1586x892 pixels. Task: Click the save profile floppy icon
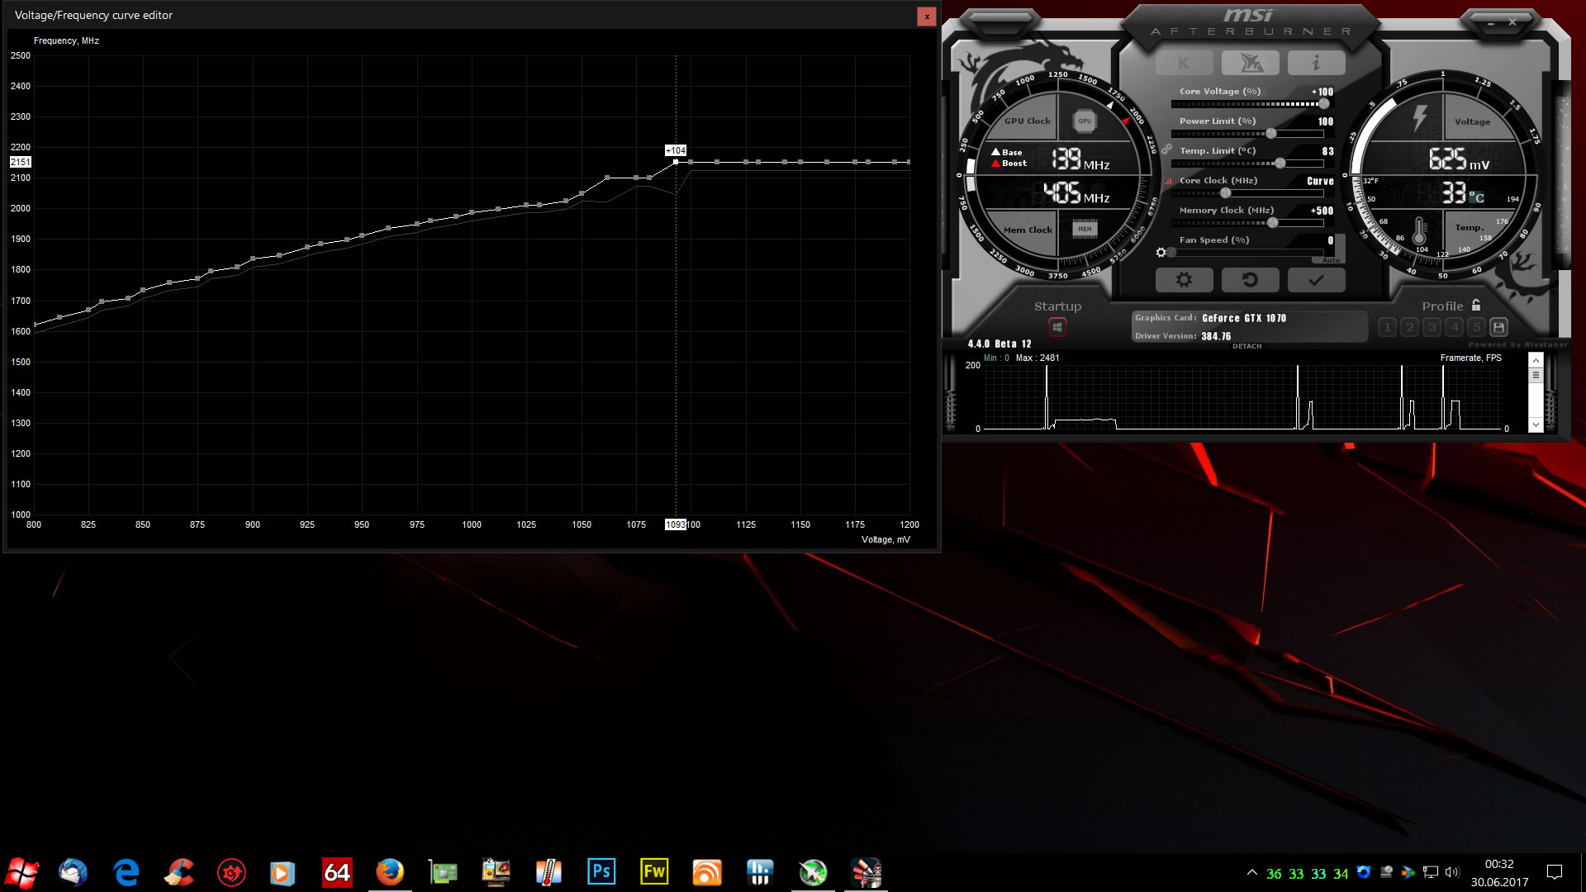coord(1498,327)
